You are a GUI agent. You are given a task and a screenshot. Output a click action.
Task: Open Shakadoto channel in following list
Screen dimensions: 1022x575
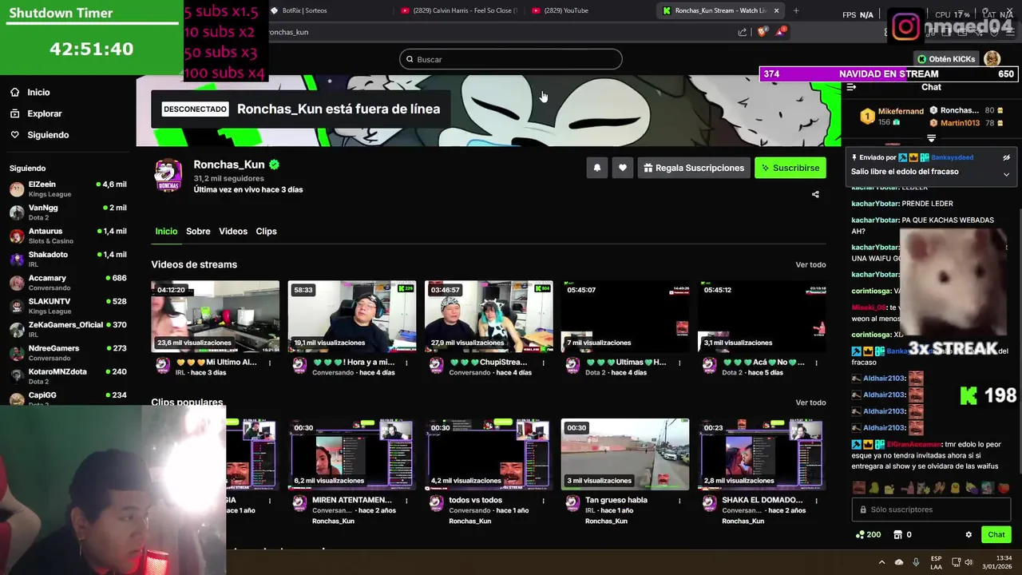[x=68, y=259]
